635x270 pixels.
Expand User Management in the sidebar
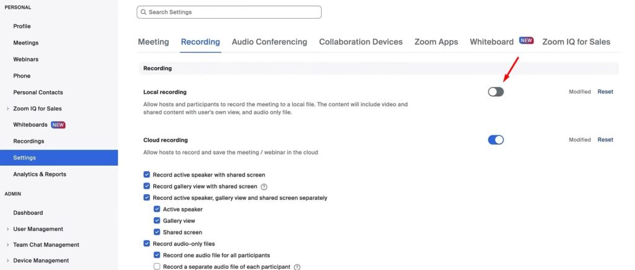[x=7, y=229]
